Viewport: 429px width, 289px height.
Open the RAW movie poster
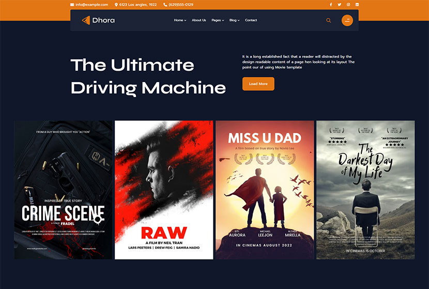(x=164, y=190)
